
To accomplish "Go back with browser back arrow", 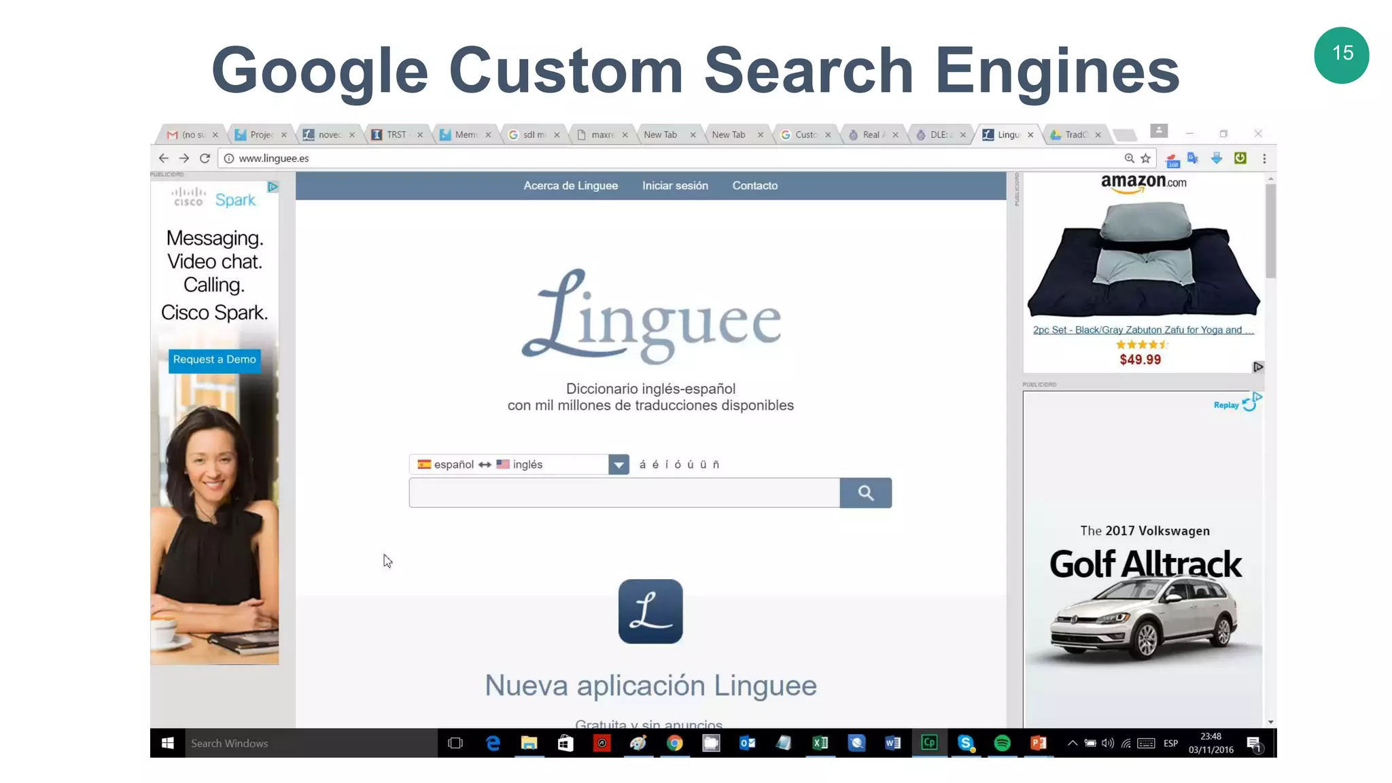I will click(x=163, y=158).
